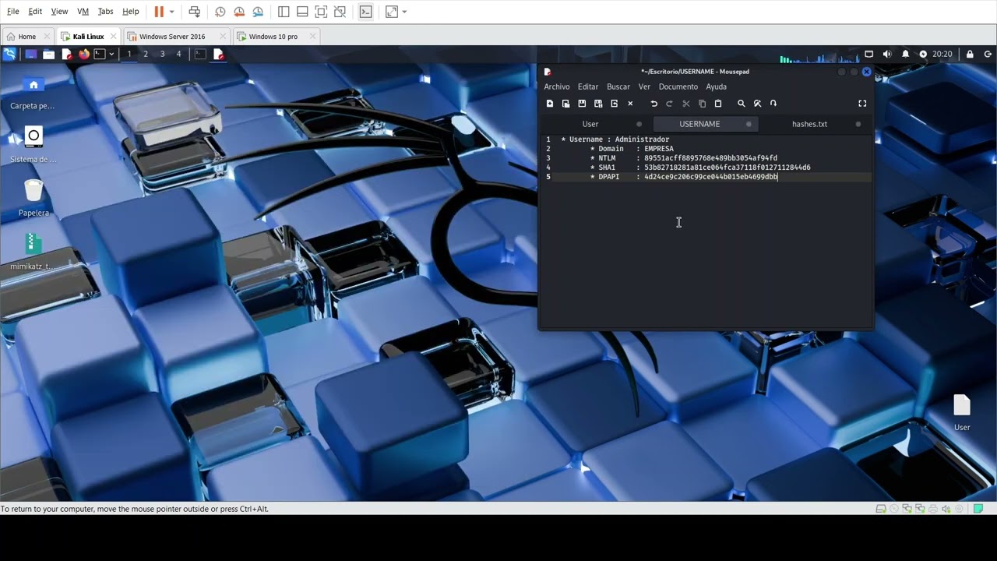The image size is (997, 561).
Task: Open the VMware console view icon
Action: (365, 12)
